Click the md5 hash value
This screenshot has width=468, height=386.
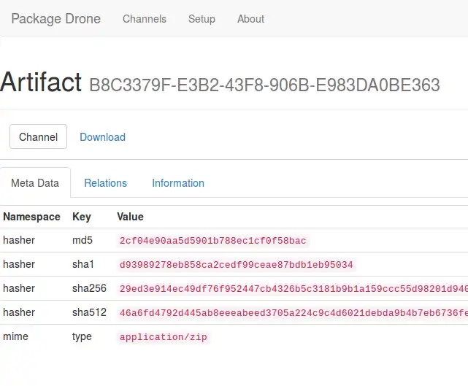tap(213, 241)
